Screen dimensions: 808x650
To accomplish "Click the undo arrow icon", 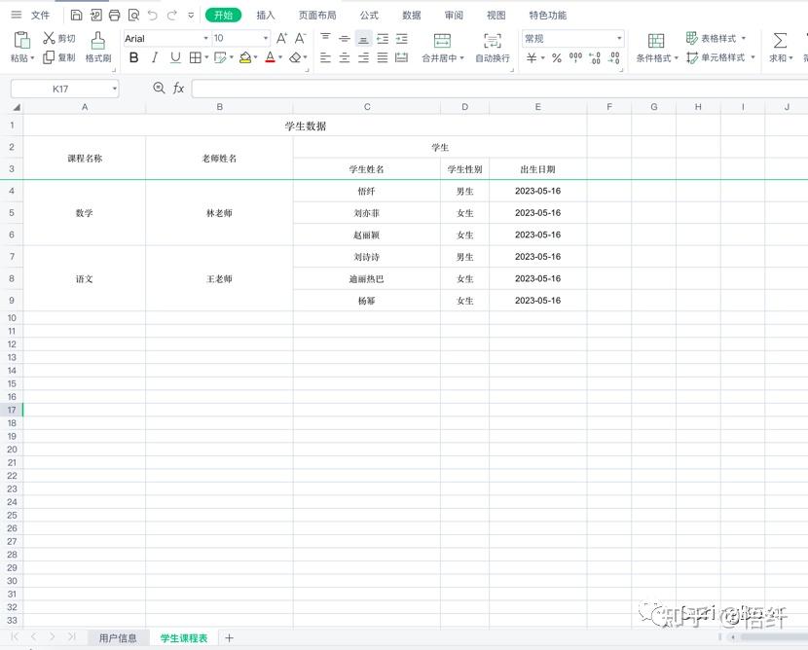I will tap(152, 15).
